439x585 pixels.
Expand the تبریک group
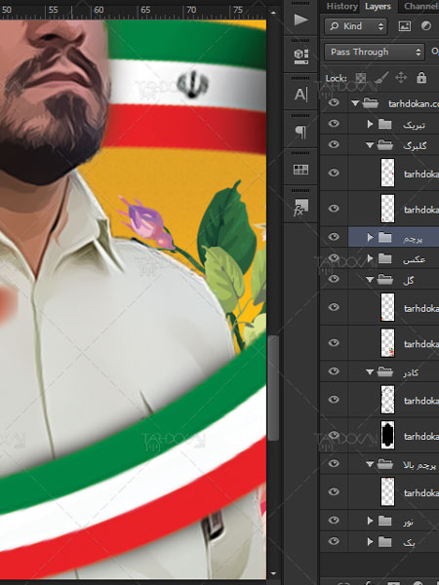(370, 124)
